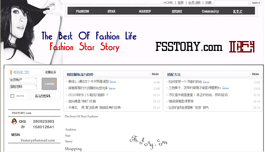Click the NEW badge beside 穿着厚厚的大衣 article
The width and height of the screenshot is (265, 152).
pyautogui.click(x=112, y=88)
